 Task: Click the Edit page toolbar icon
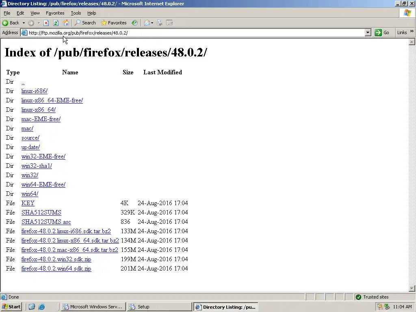169,23
